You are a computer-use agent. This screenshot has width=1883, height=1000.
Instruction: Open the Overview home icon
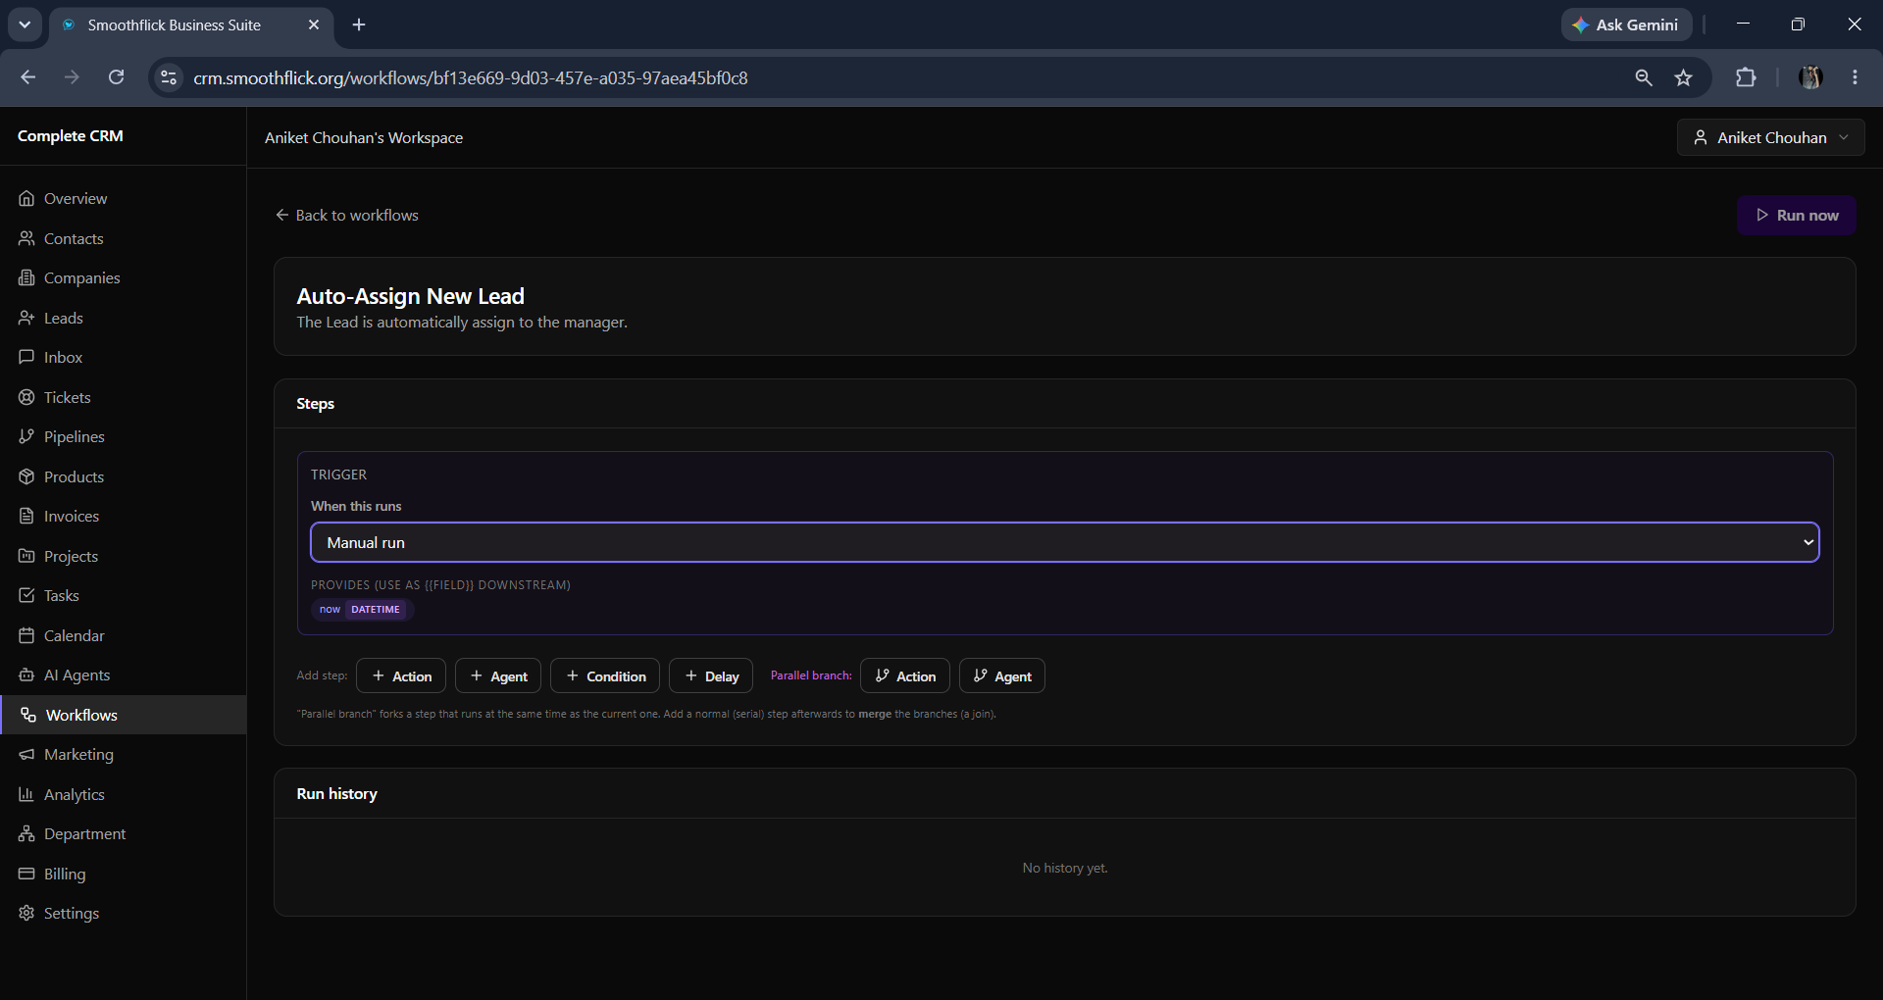[26, 198]
